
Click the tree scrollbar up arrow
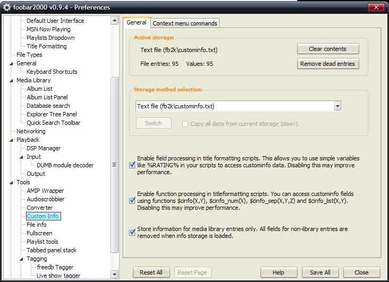[x=114, y=20]
